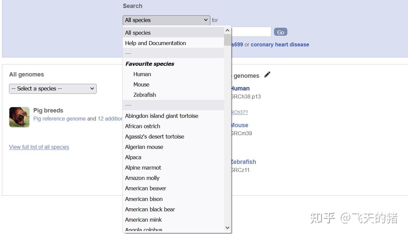Select Zebrafish in the species dropdown list

[x=145, y=95]
